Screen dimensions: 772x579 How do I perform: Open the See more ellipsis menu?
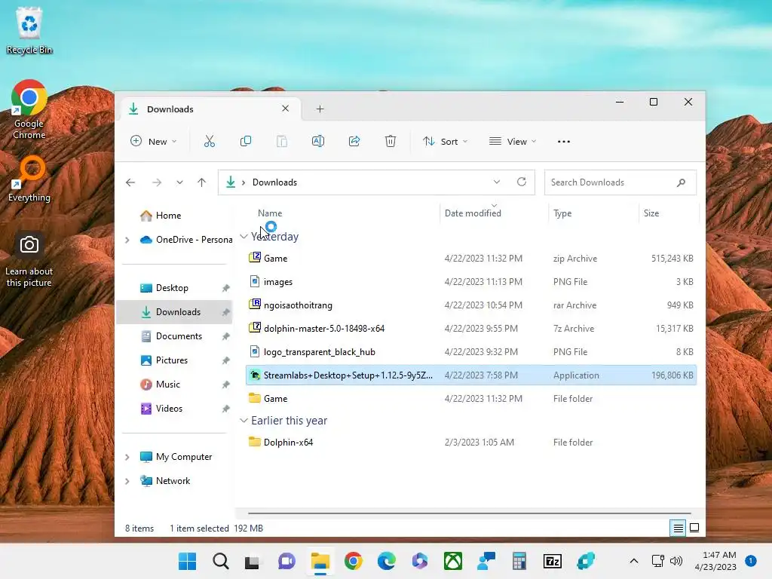coord(564,141)
